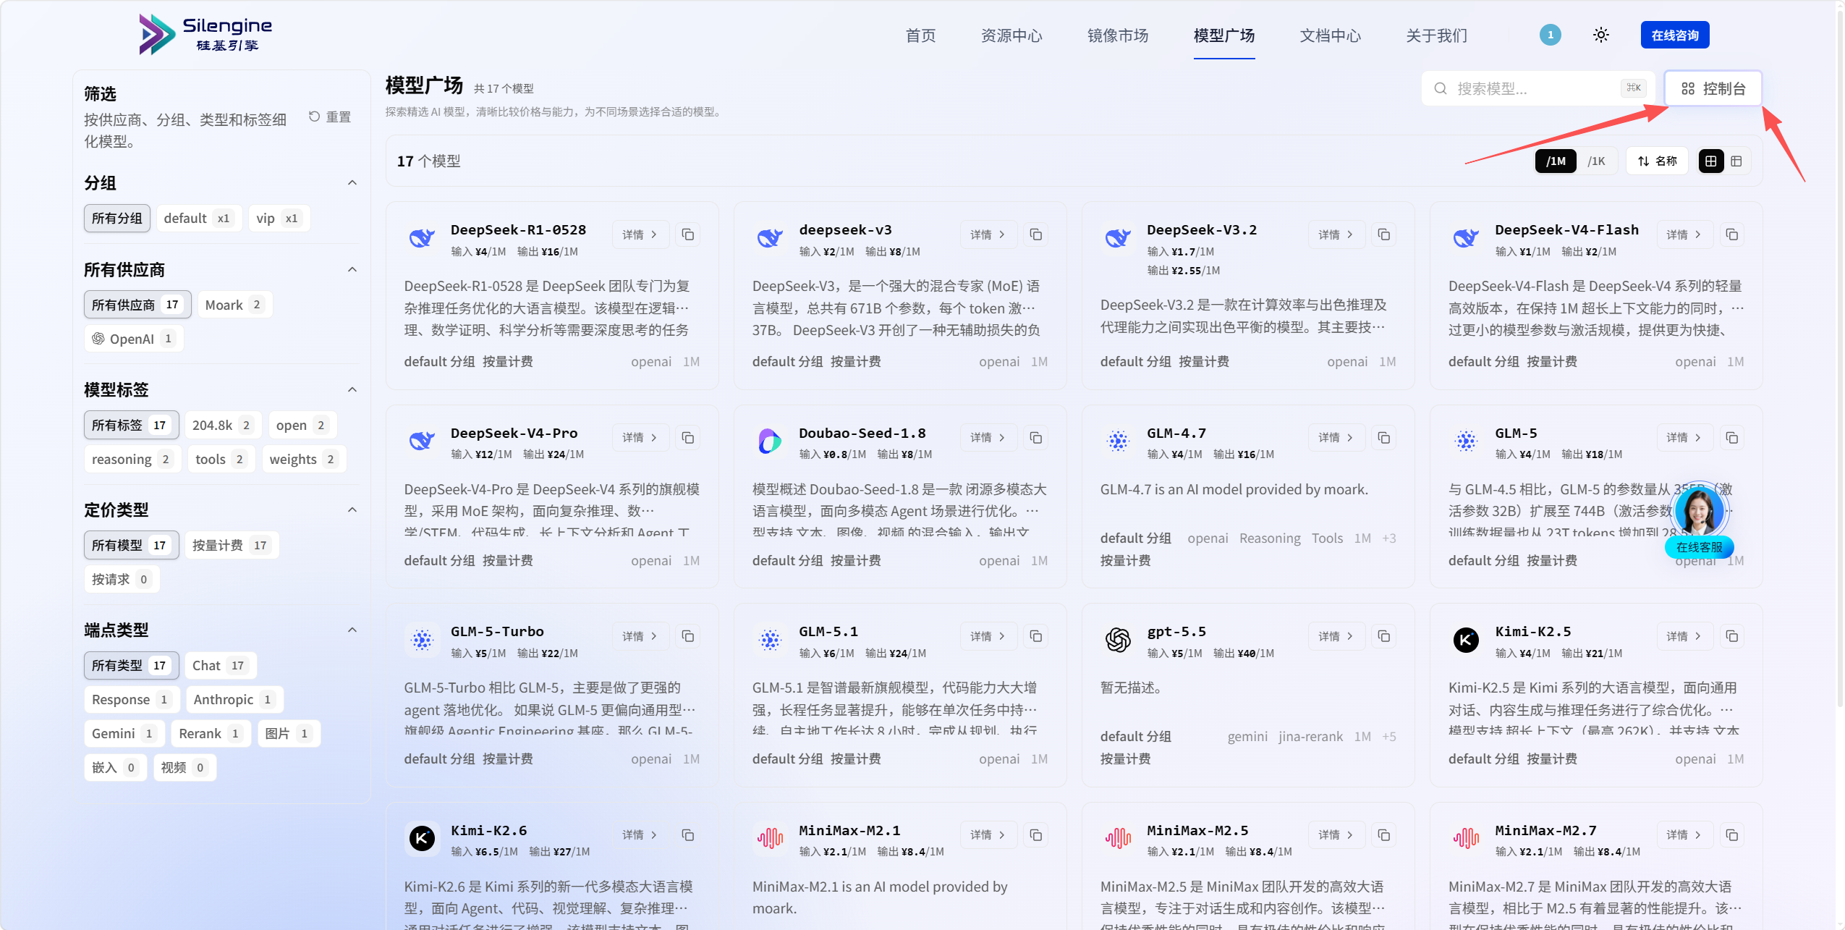Copy the MiniMax-M2.7 model name
Screen dimensions: 1845x930
[x=1732, y=835]
